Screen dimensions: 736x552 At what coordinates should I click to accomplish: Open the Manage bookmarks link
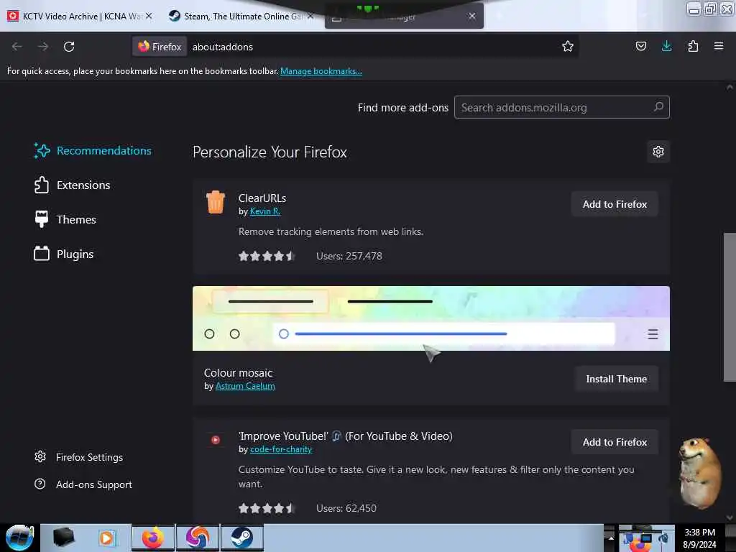[321, 71]
